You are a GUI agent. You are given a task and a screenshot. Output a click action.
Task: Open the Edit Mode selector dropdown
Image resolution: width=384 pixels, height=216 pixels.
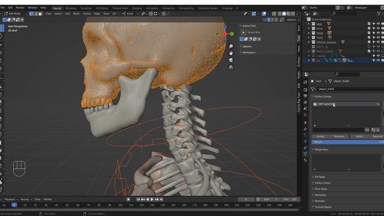click(16, 14)
